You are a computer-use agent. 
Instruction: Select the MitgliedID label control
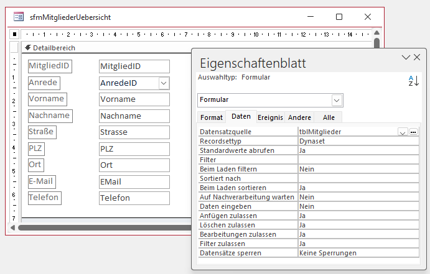click(50, 66)
